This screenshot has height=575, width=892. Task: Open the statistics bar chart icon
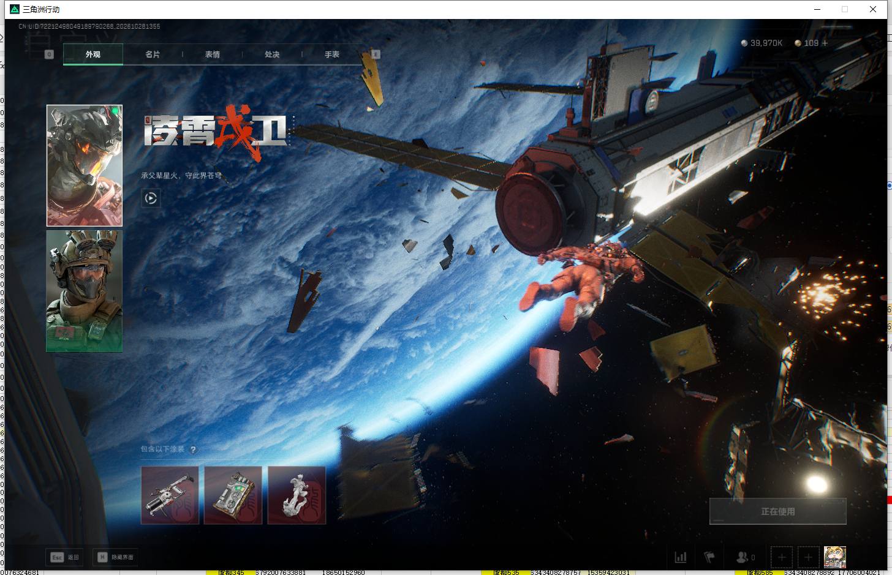click(680, 557)
